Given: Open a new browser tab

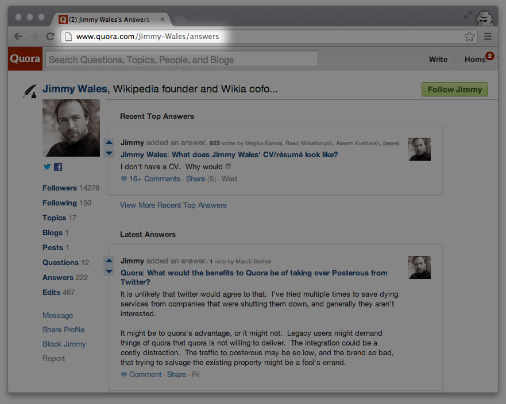Looking at the screenshot, I should click(x=180, y=20).
